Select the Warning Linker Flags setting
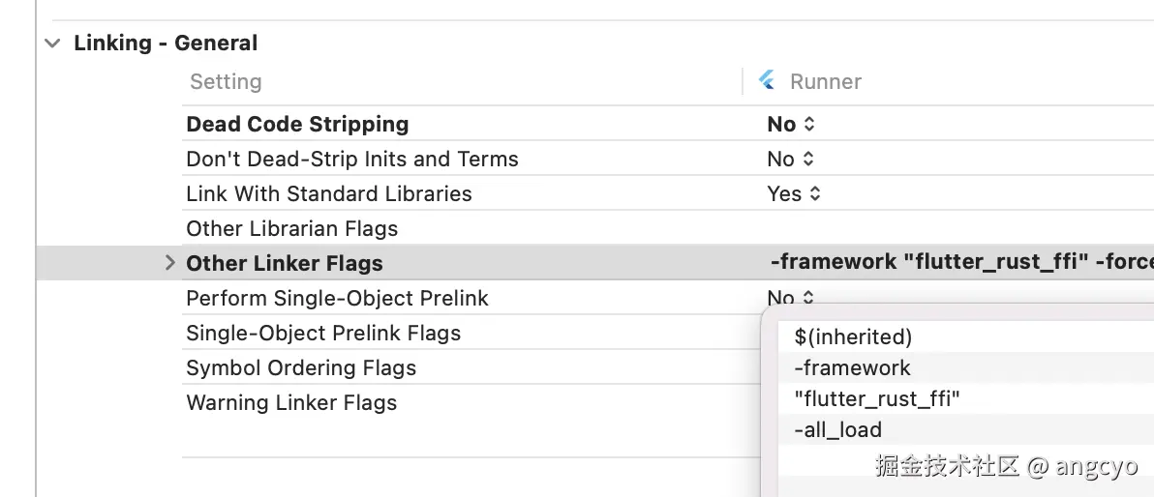 (291, 403)
